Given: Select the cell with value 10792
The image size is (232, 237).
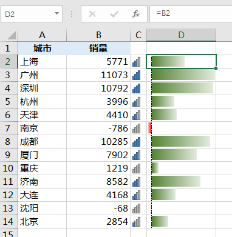Looking at the screenshot, I should pos(98,88).
